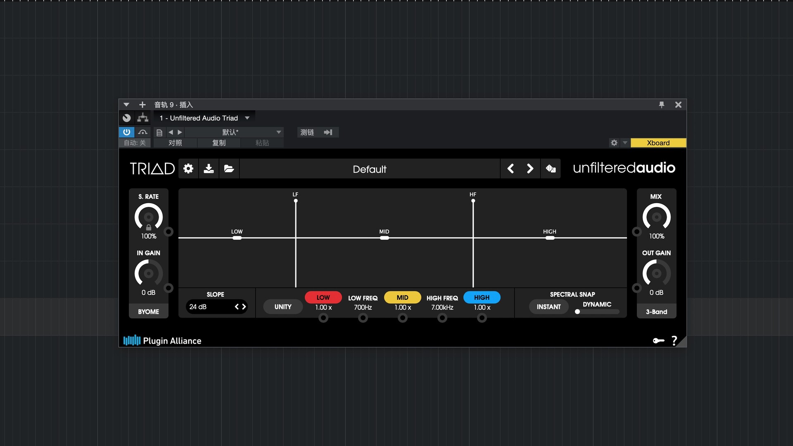793x446 pixels.
Task: Open 默认 preset dropdown
Action: click(x=234, y=132)
